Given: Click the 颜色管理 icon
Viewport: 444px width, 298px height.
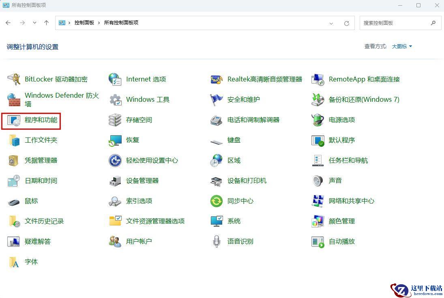Looking at the screenshot, I should [x=318, y=221].
